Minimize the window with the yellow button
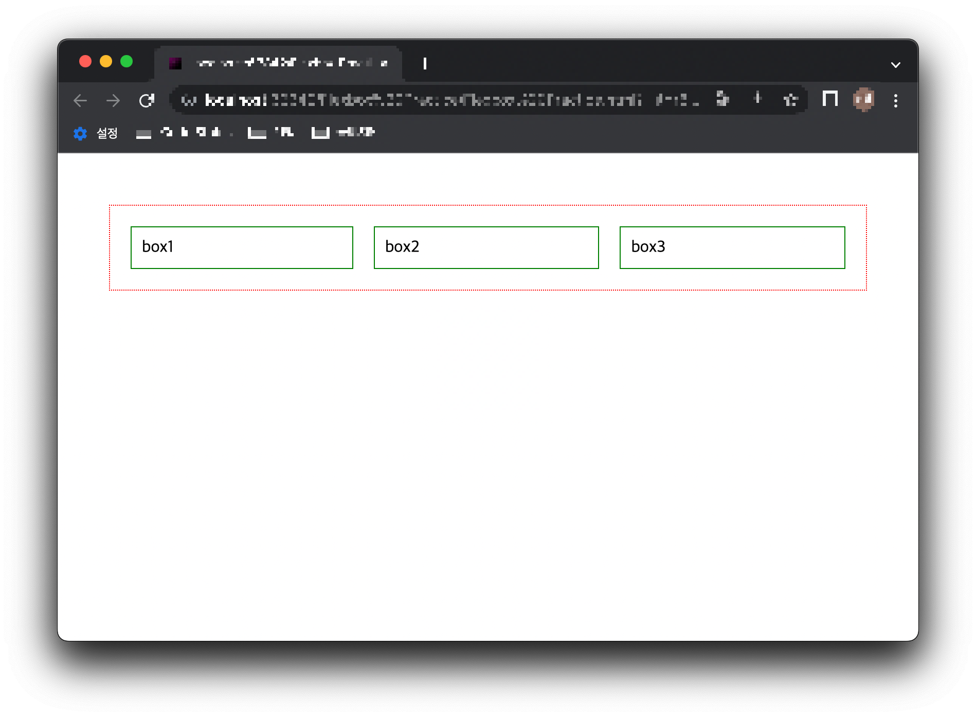Viewport: 976px width, 717px height. [106, 62]
